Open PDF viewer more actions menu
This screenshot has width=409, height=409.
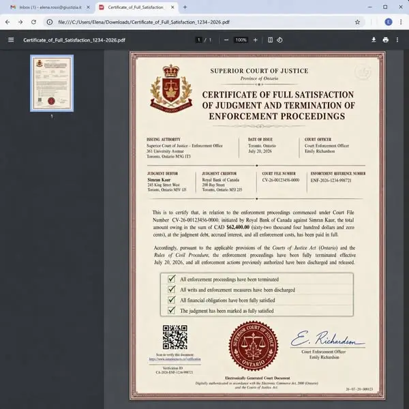click(397, 40)
